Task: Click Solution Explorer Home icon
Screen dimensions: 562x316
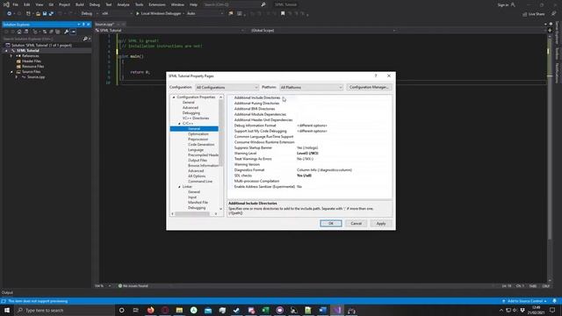Action: (x=19, y=32)
